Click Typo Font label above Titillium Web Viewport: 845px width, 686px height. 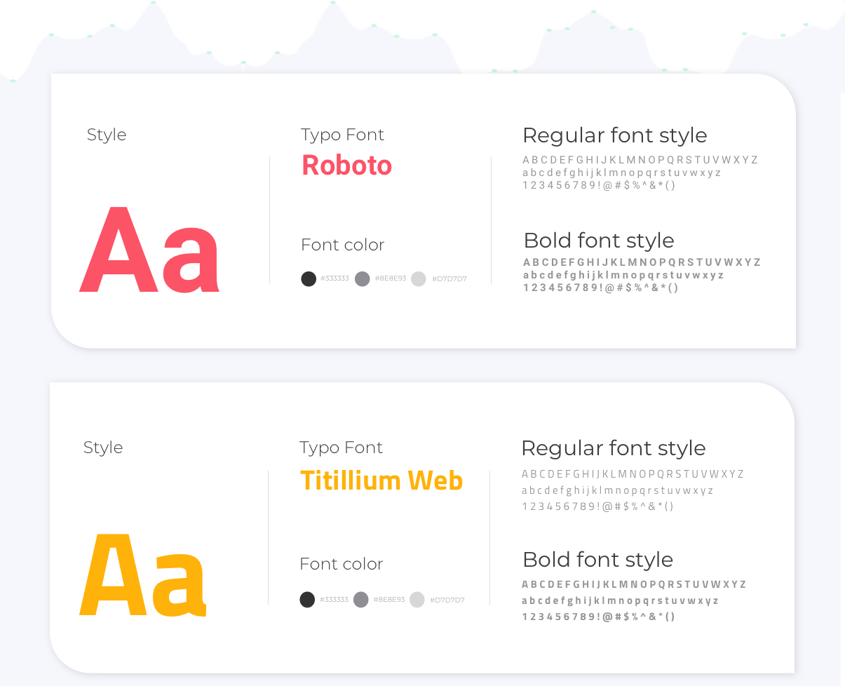342,448
